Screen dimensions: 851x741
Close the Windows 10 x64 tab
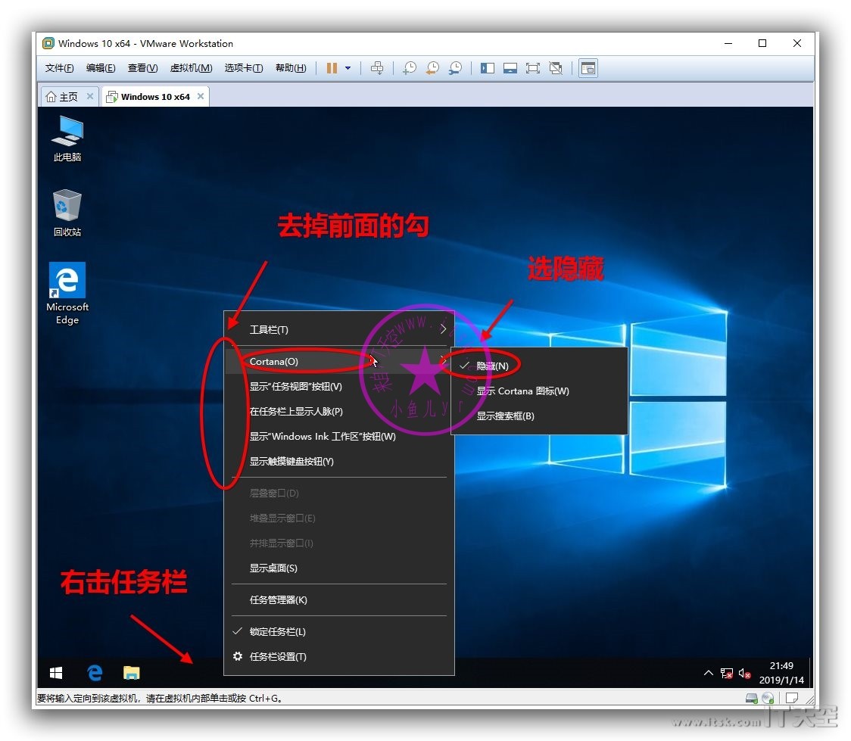201,96
